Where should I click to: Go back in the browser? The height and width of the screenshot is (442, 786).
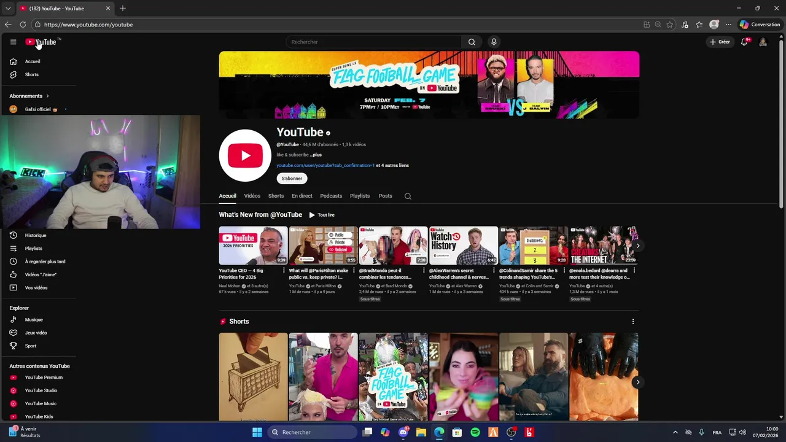tap(8, 25)
